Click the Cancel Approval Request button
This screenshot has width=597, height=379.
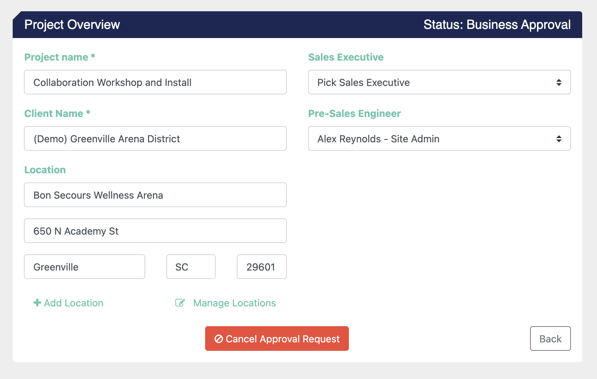tap(277, 338)
